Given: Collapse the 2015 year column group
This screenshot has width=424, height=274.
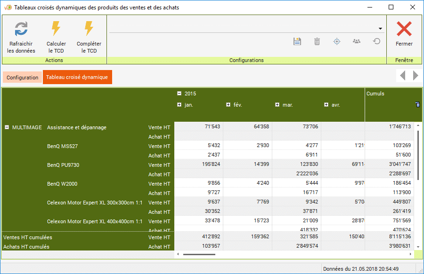Looking at the screenshot, I should point(179,94).
